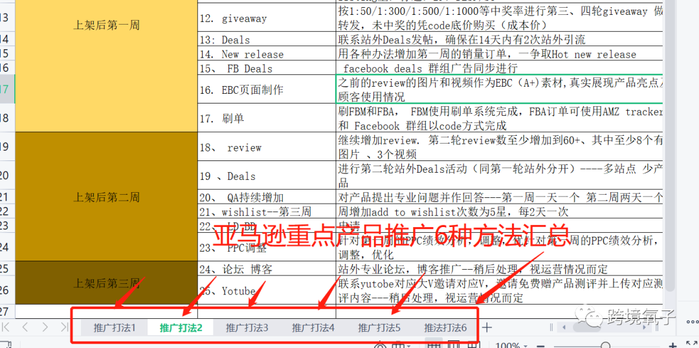The image size is (699, 348).
Task: Open the three-dot more options menu
Action: point(693,321)
